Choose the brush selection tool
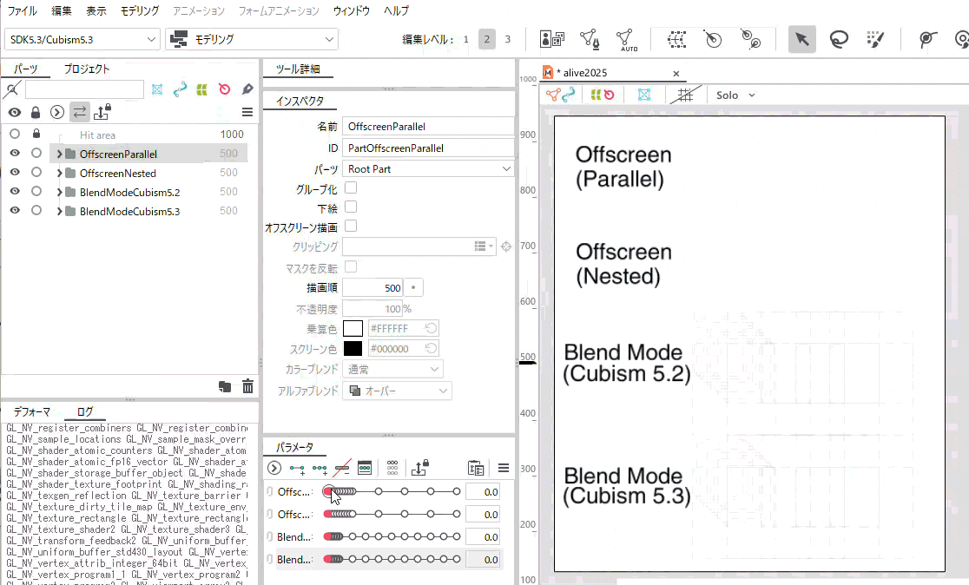 [x=875, y=39]
